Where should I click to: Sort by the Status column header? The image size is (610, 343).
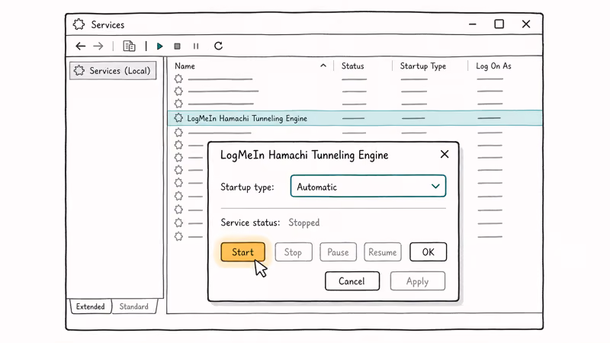point(352,66)
